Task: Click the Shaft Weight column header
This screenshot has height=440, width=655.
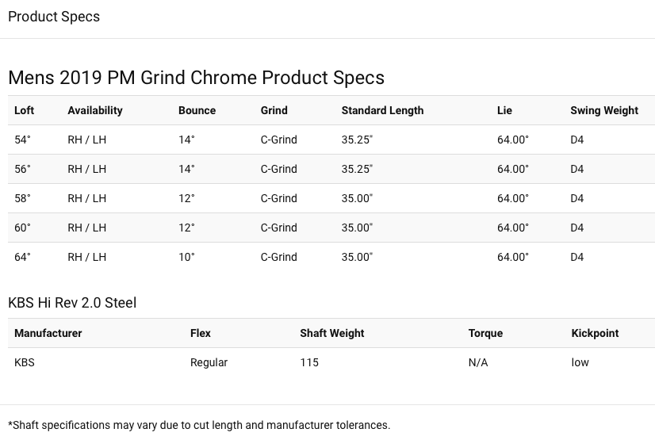Action: click(x=332, y=333)
